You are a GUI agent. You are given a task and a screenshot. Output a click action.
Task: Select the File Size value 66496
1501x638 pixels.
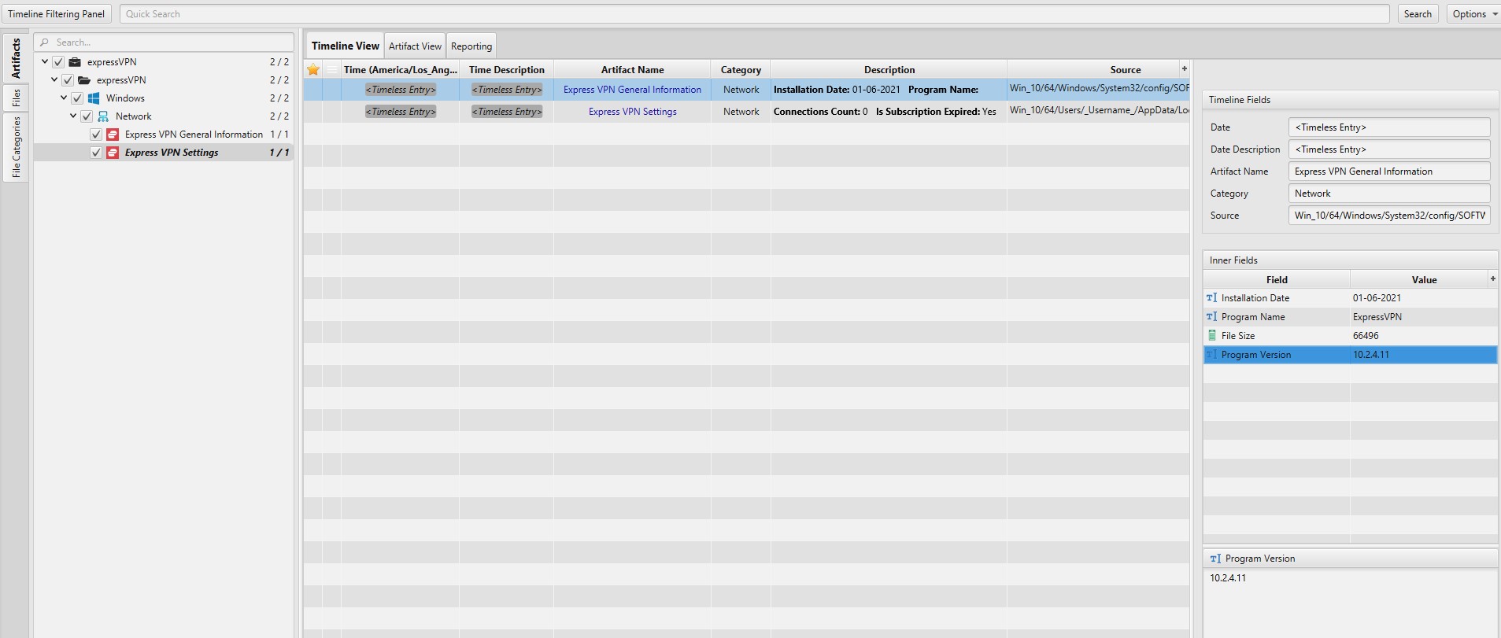(1366, 336)
